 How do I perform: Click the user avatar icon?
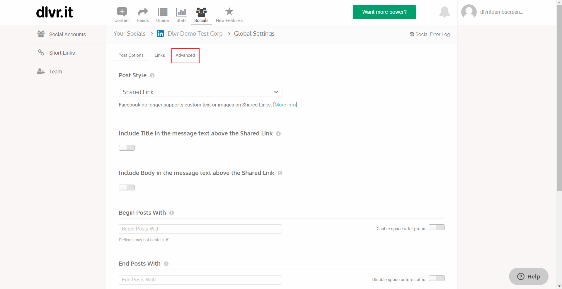point(469,12)
